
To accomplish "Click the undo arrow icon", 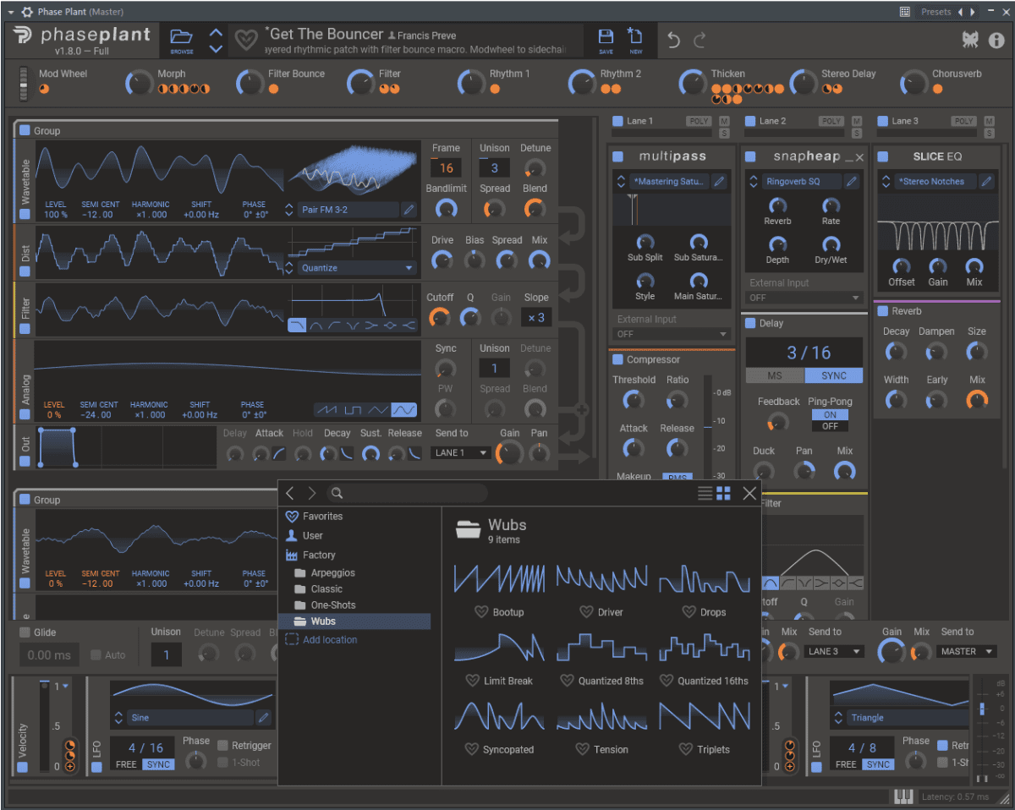I will (x=673, y=40).
